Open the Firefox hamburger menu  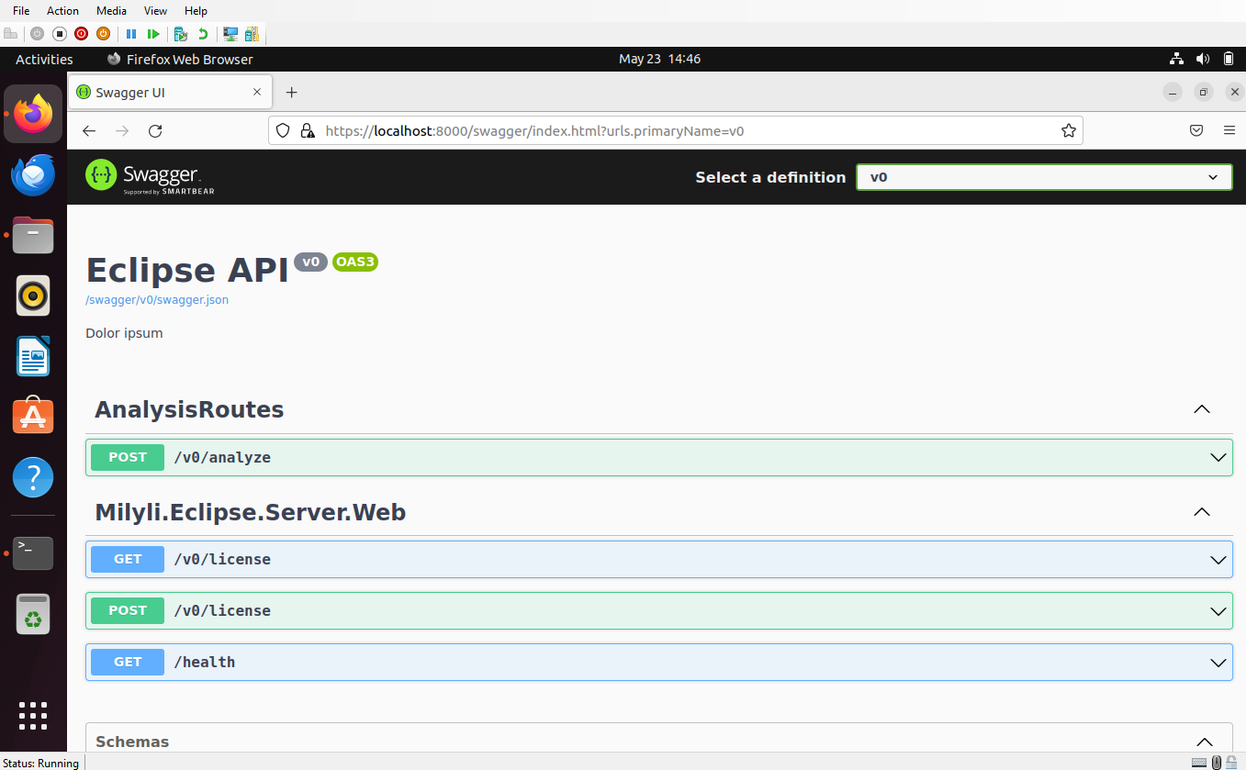tap(1229, 131)
